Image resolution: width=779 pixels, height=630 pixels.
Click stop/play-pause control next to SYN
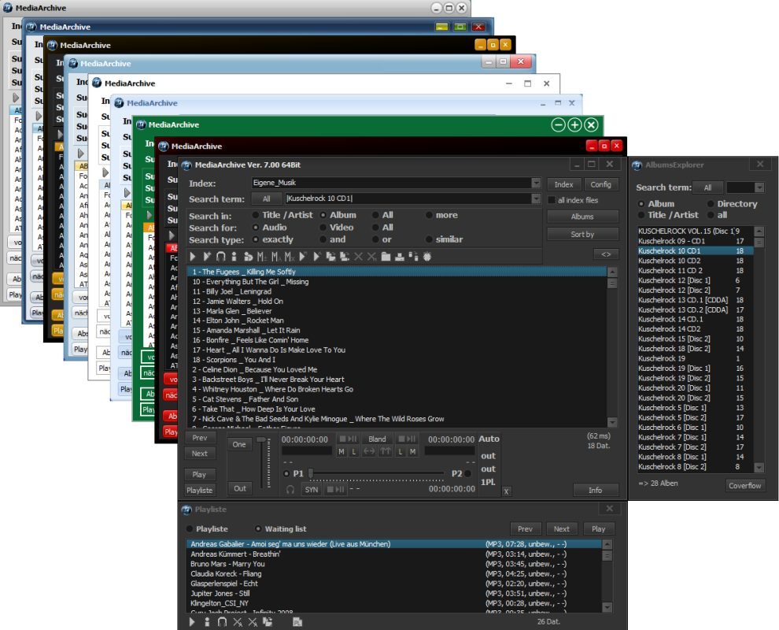click(x=335, y=490)
